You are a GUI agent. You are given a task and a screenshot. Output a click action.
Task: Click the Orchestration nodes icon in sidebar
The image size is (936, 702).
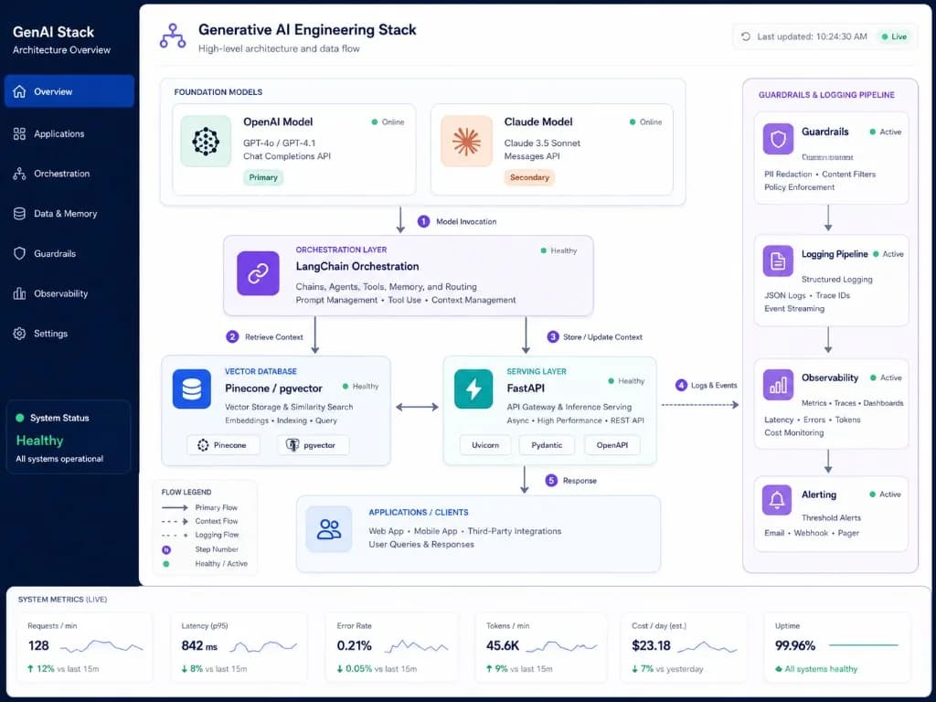click(x=20, y=174)
